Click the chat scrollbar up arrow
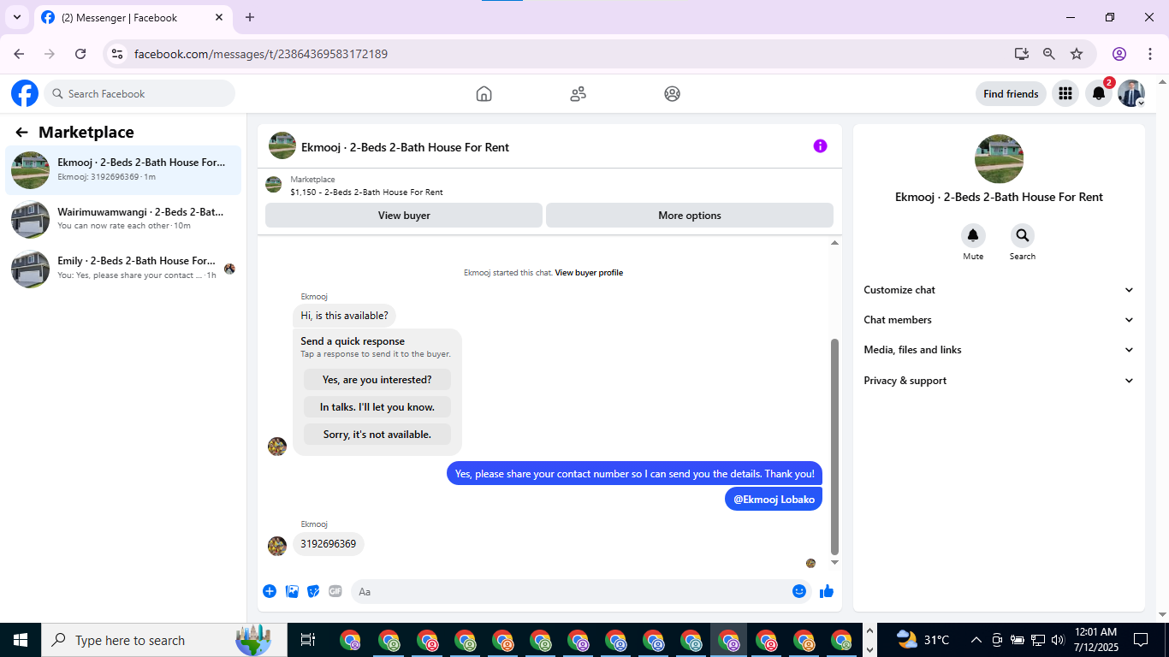This screenshot has width=1169, height=657. 835,244
